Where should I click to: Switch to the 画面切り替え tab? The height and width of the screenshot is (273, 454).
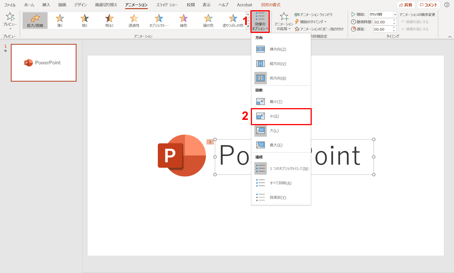point(106,5)
